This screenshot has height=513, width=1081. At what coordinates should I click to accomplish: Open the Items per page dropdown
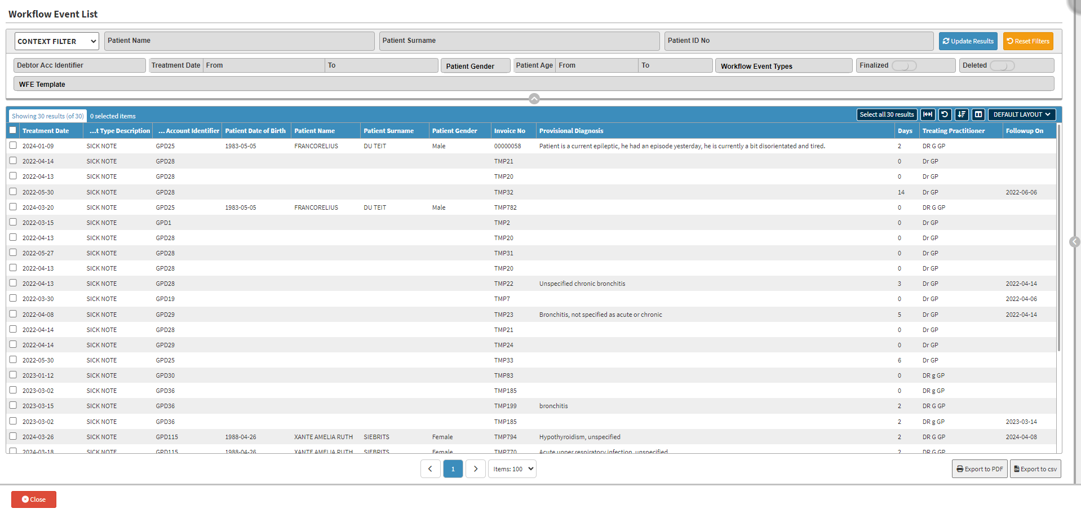click(x=512, y=469)
